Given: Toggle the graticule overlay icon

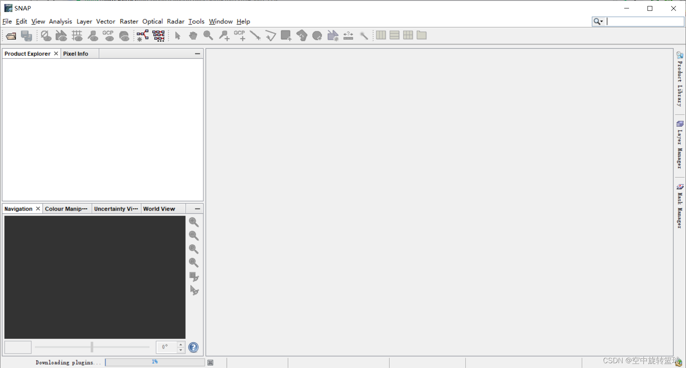Looking at the screenshot, I should pos(77,36).
